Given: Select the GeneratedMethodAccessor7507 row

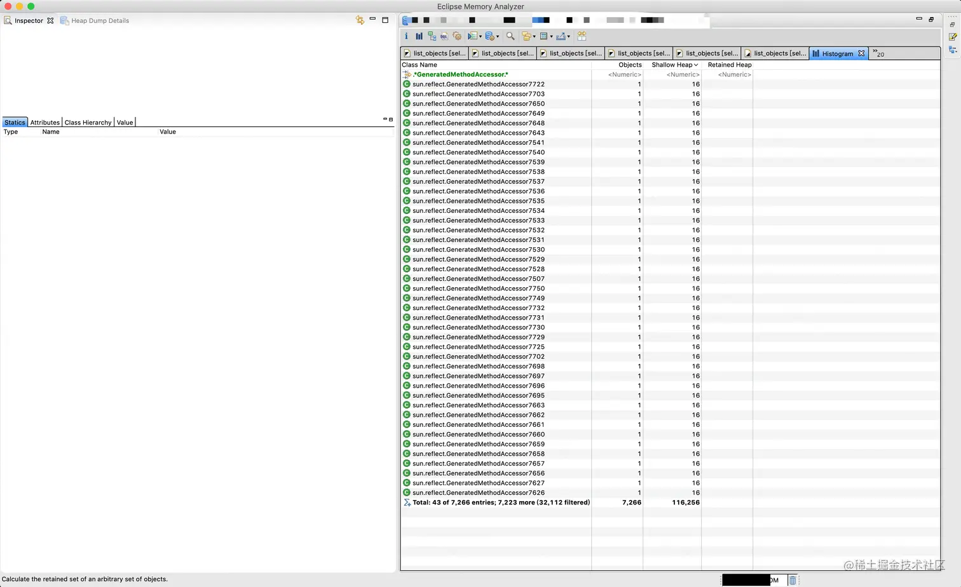Looking at the screenshot, I should pos(671,278).
